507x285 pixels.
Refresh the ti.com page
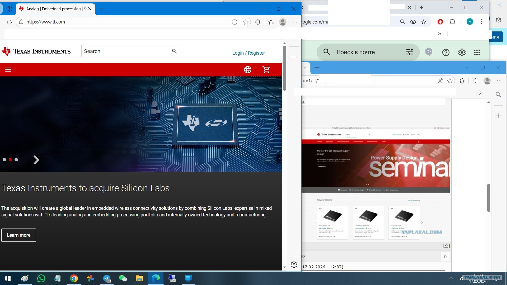pyautogui.click(x=9, y=22)
